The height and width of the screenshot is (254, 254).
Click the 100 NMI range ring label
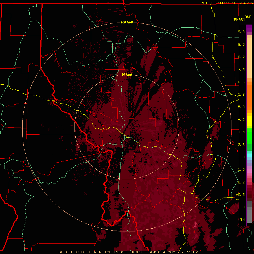(127, 22)
